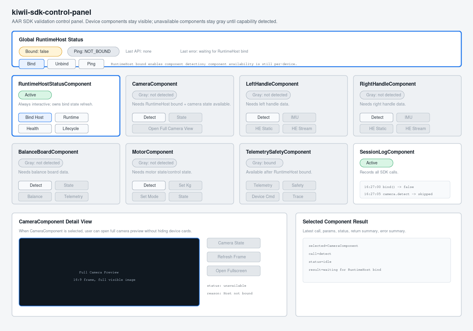Click the Ping button in global status
473x331 pixels.
91,64
